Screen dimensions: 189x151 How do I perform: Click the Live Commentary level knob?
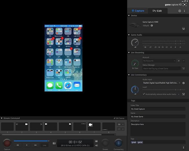coord(135,89)
